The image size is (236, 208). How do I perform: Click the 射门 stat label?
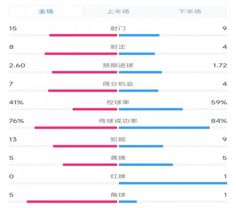[x=118, y=28]
